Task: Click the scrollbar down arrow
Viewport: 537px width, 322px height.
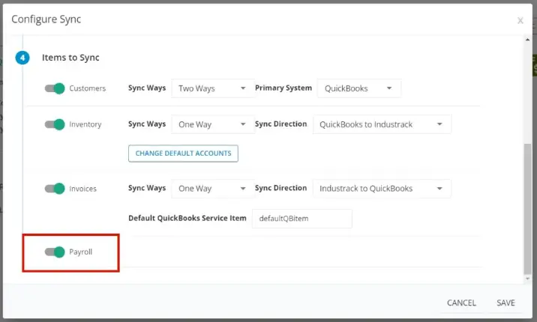Action: [x=527, y=279]
